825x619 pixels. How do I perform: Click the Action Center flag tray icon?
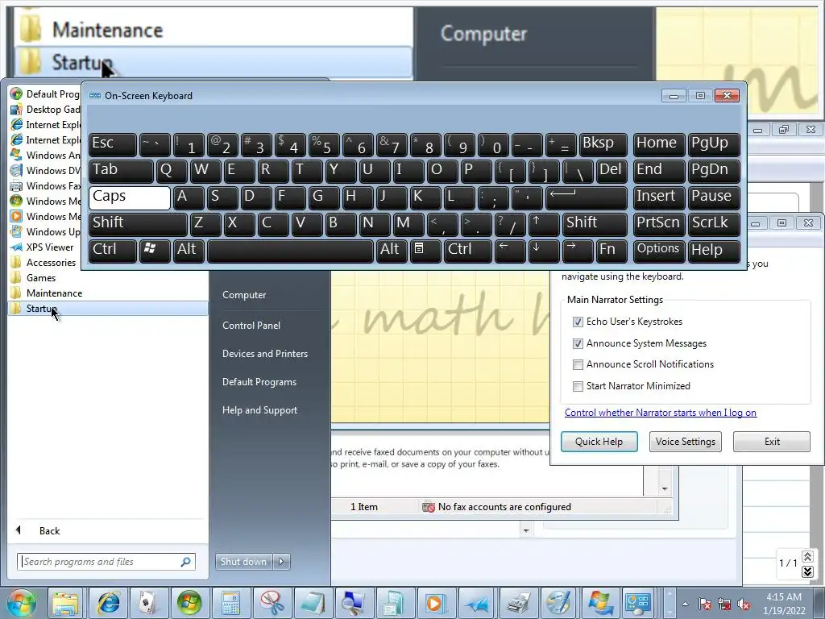pyautogui.click(x=704, y=604)
